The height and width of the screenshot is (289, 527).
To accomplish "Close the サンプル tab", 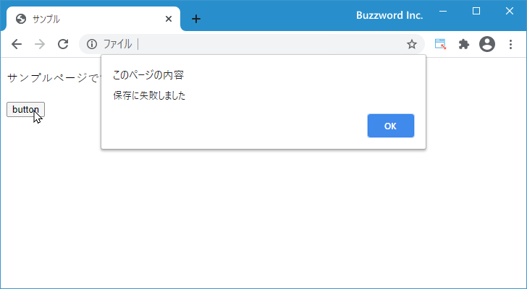I will tap(169, 19).
